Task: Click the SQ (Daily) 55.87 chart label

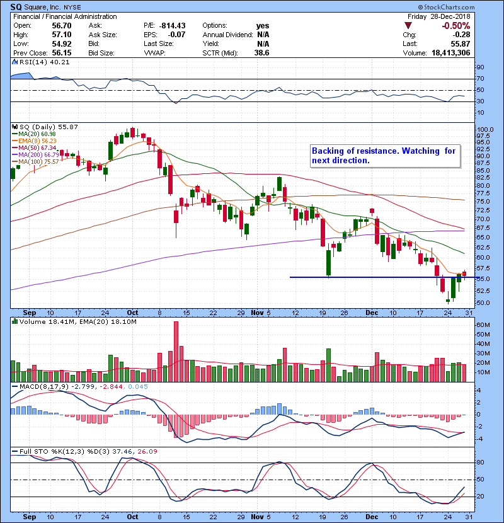Action: pyautogui.click(x=49, y=127)
